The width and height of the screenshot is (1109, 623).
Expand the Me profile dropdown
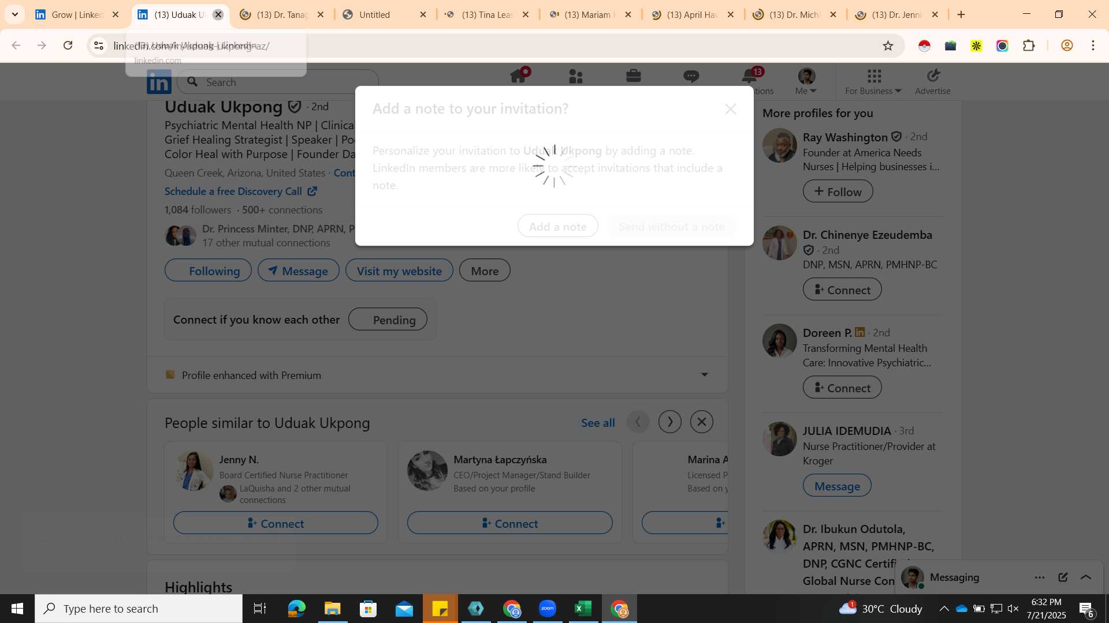coord(806,81)
